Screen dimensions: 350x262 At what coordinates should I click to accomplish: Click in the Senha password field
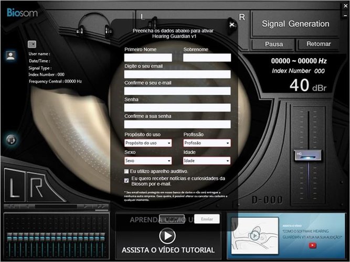coord(177,108)
